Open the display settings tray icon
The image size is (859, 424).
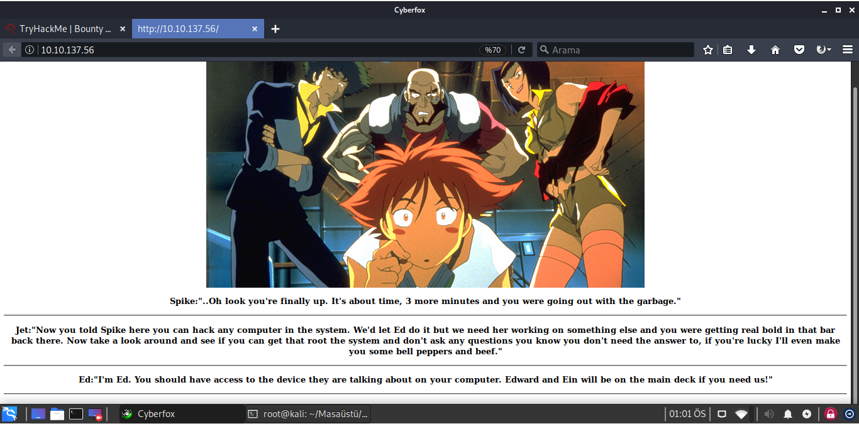[722, 414]
